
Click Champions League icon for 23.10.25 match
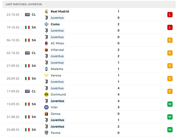[27, 15]
